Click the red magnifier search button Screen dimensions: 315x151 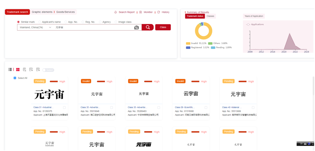tap(148, 27)
